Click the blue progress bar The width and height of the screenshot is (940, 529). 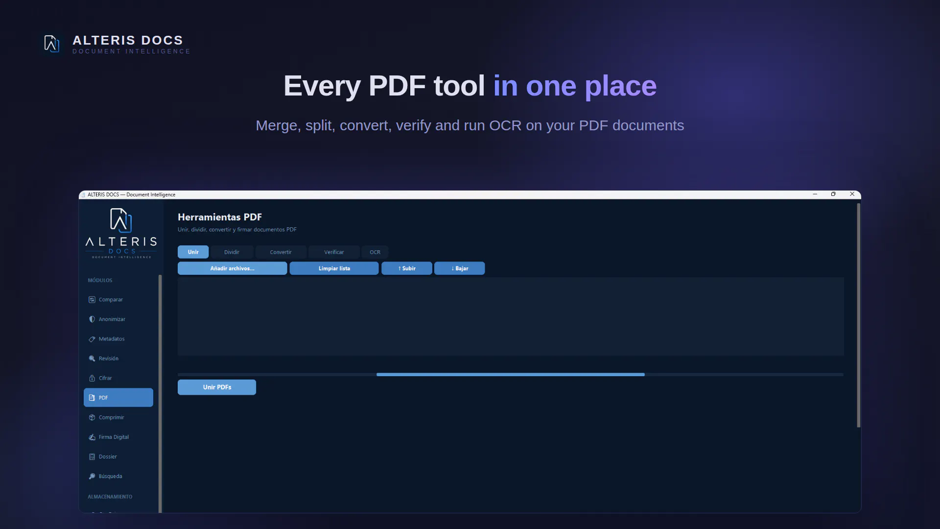(510, 374)
